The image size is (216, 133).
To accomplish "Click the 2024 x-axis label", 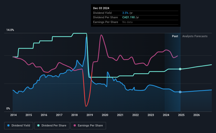I will pos(166,115).
